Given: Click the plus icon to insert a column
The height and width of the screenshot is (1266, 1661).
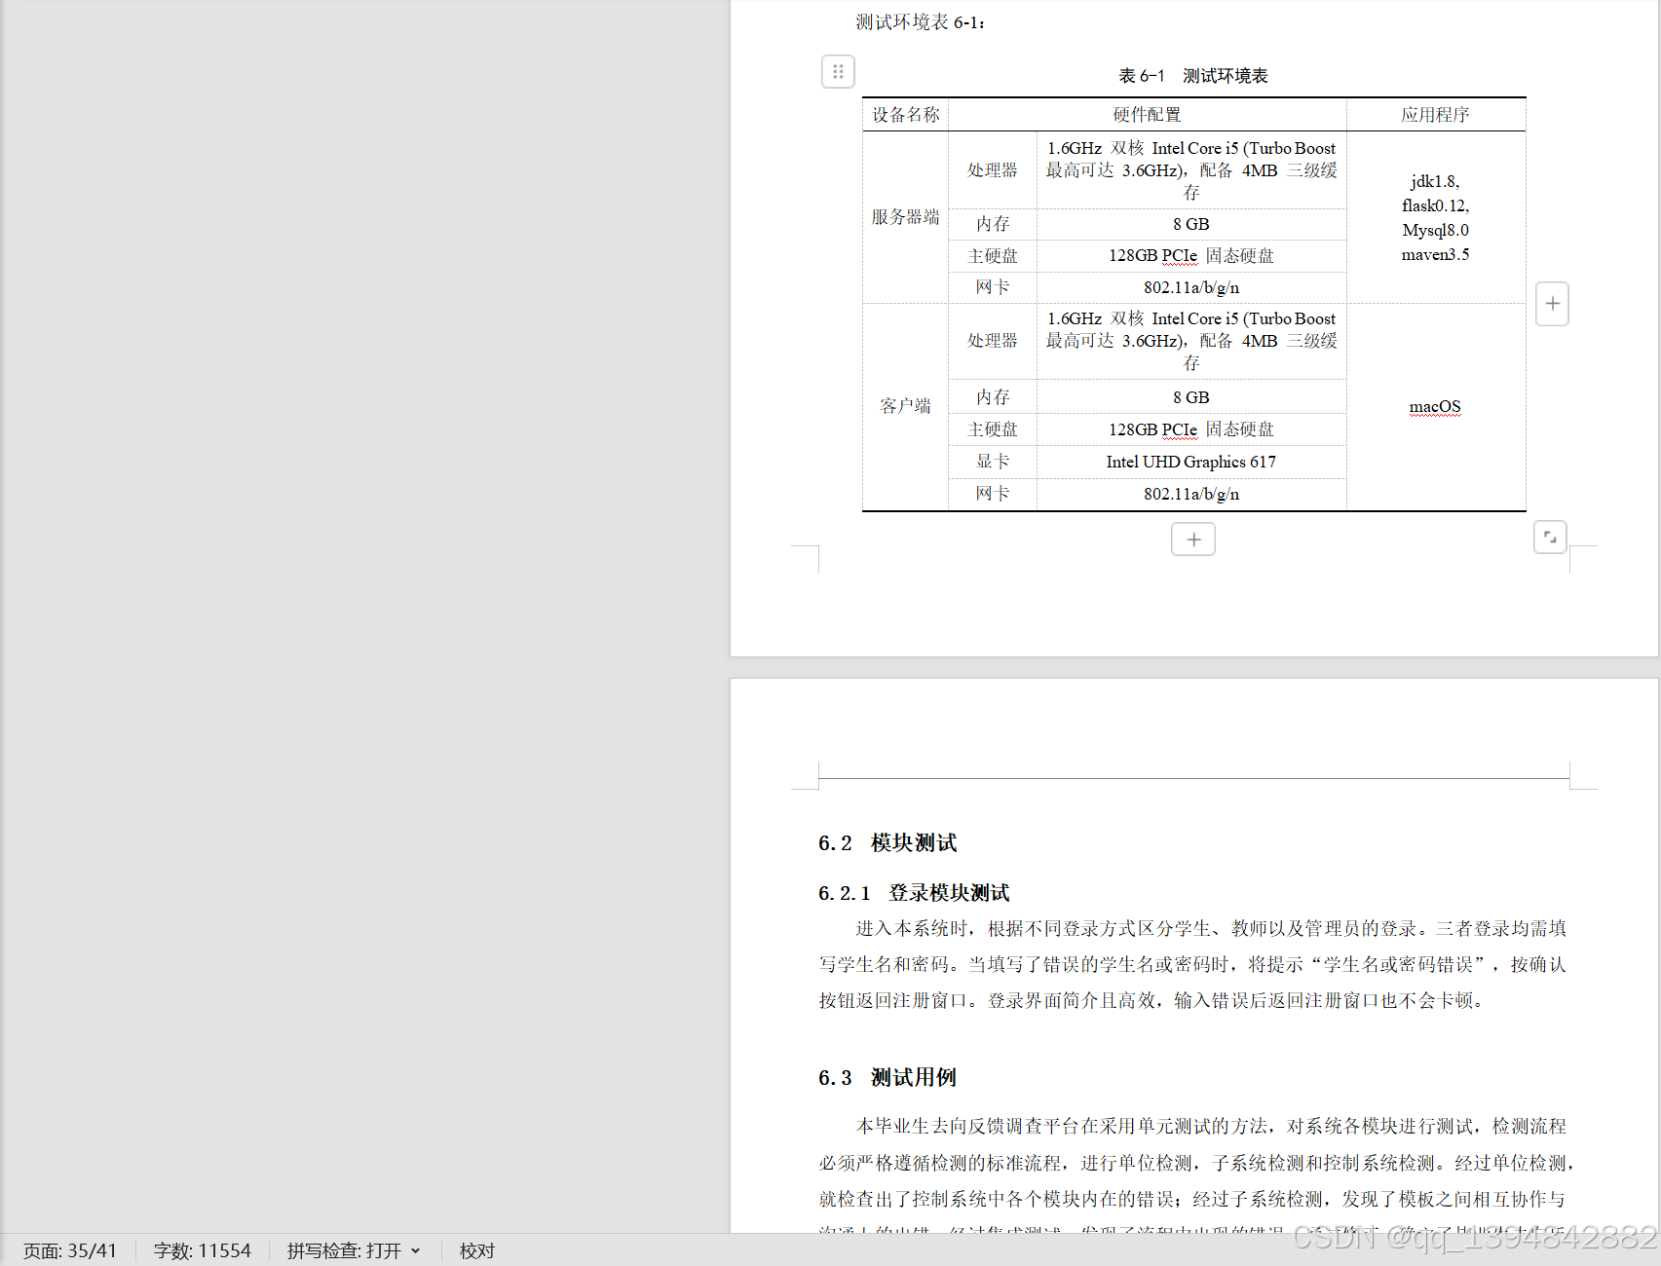Looking at the screenshot, I should pos(1551,304).
